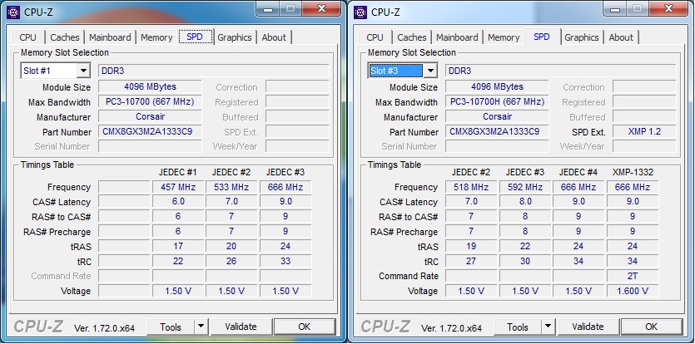Click the DDR3 memory type field in right window
Screen dimensions: 695x344
(561, 71)
